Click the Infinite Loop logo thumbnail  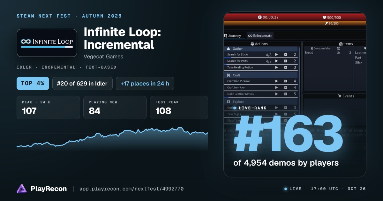(47, 43)
